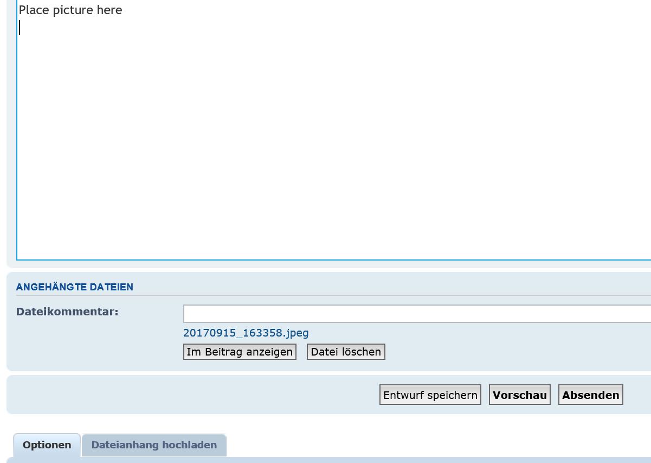Click the 'Place picture here' text
This screenshot has height=463, width=651.
(x=70, y=10)
